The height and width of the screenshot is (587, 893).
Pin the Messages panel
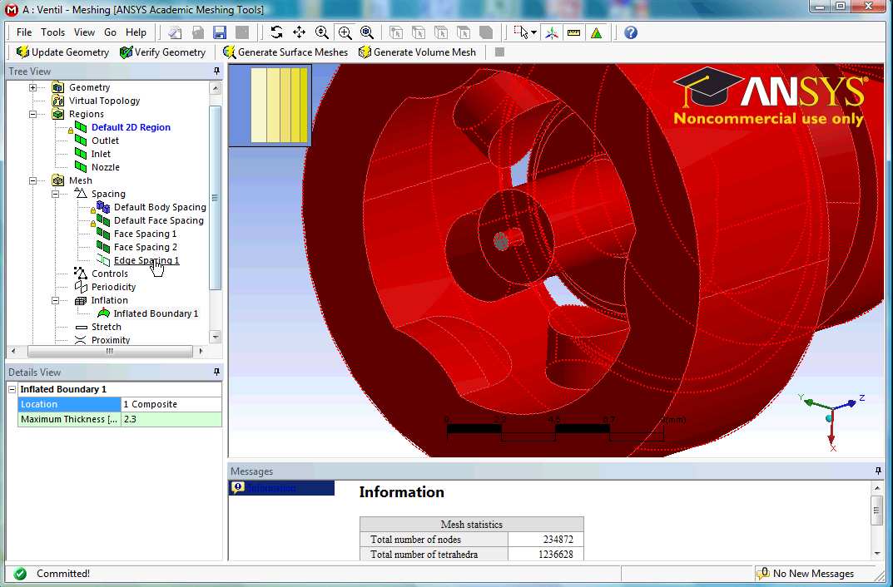[x=878, y=471]
